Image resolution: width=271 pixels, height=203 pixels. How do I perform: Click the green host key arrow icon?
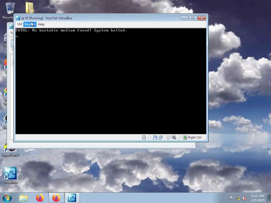tap(185, 137)
